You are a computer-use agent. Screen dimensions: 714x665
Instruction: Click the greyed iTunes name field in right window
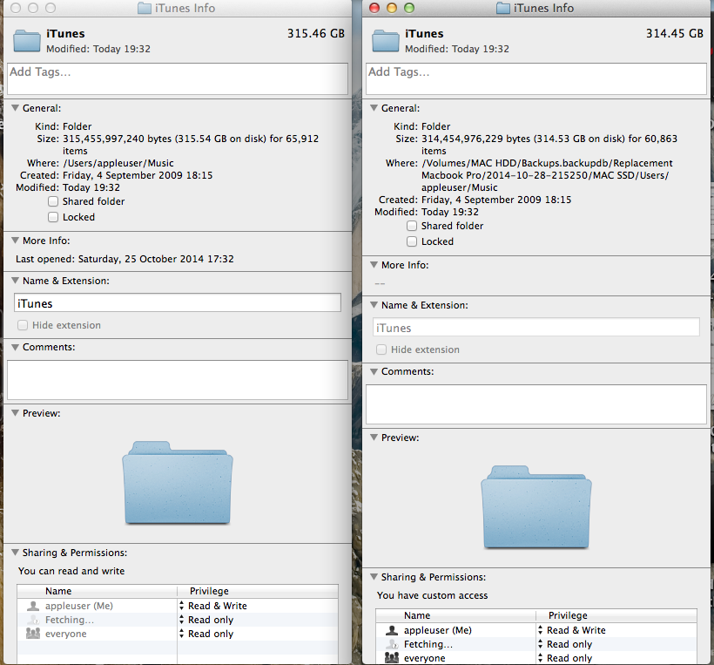(536, 327)
